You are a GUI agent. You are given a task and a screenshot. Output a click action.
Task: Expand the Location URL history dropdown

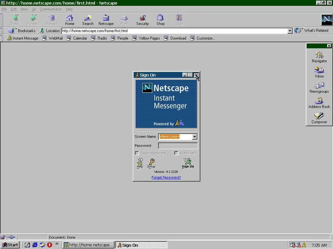[x=290, y=31]
